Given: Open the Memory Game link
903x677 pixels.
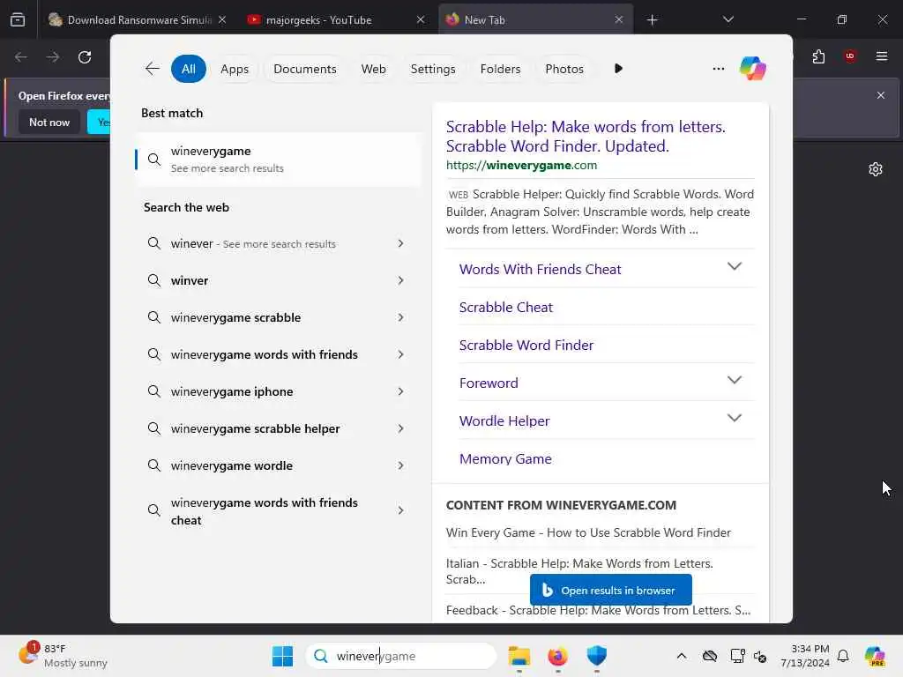Looking at the screenshot, I should tap(505, 458).
